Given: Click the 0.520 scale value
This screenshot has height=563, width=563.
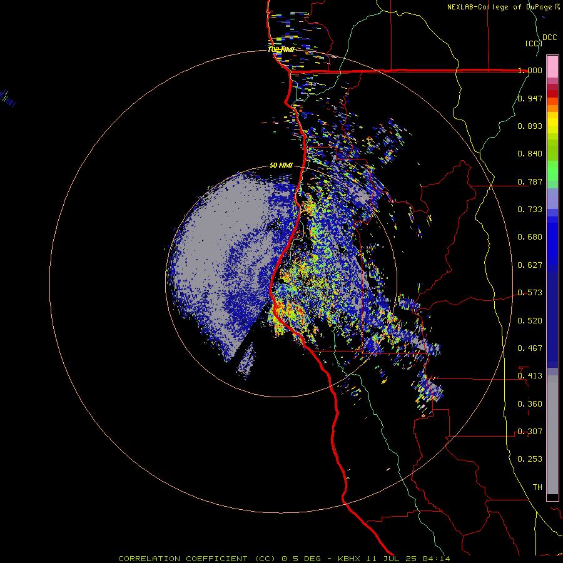Looking at the screenshot, I should 530,321.
